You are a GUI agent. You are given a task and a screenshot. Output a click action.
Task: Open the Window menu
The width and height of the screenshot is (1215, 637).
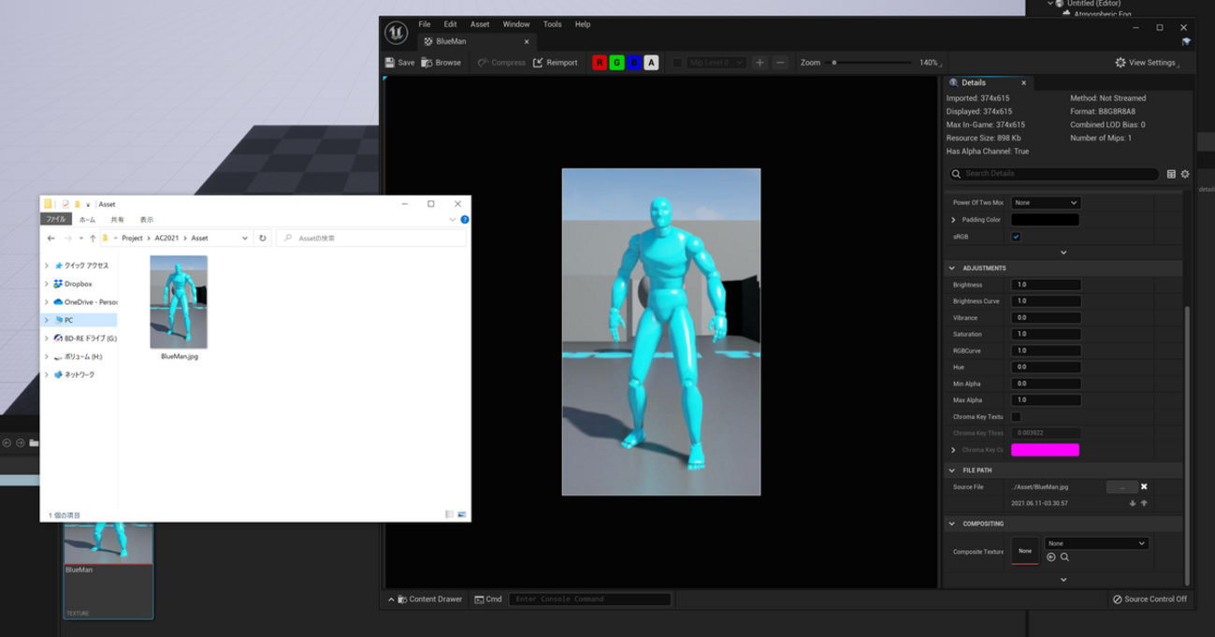point(515,24)
